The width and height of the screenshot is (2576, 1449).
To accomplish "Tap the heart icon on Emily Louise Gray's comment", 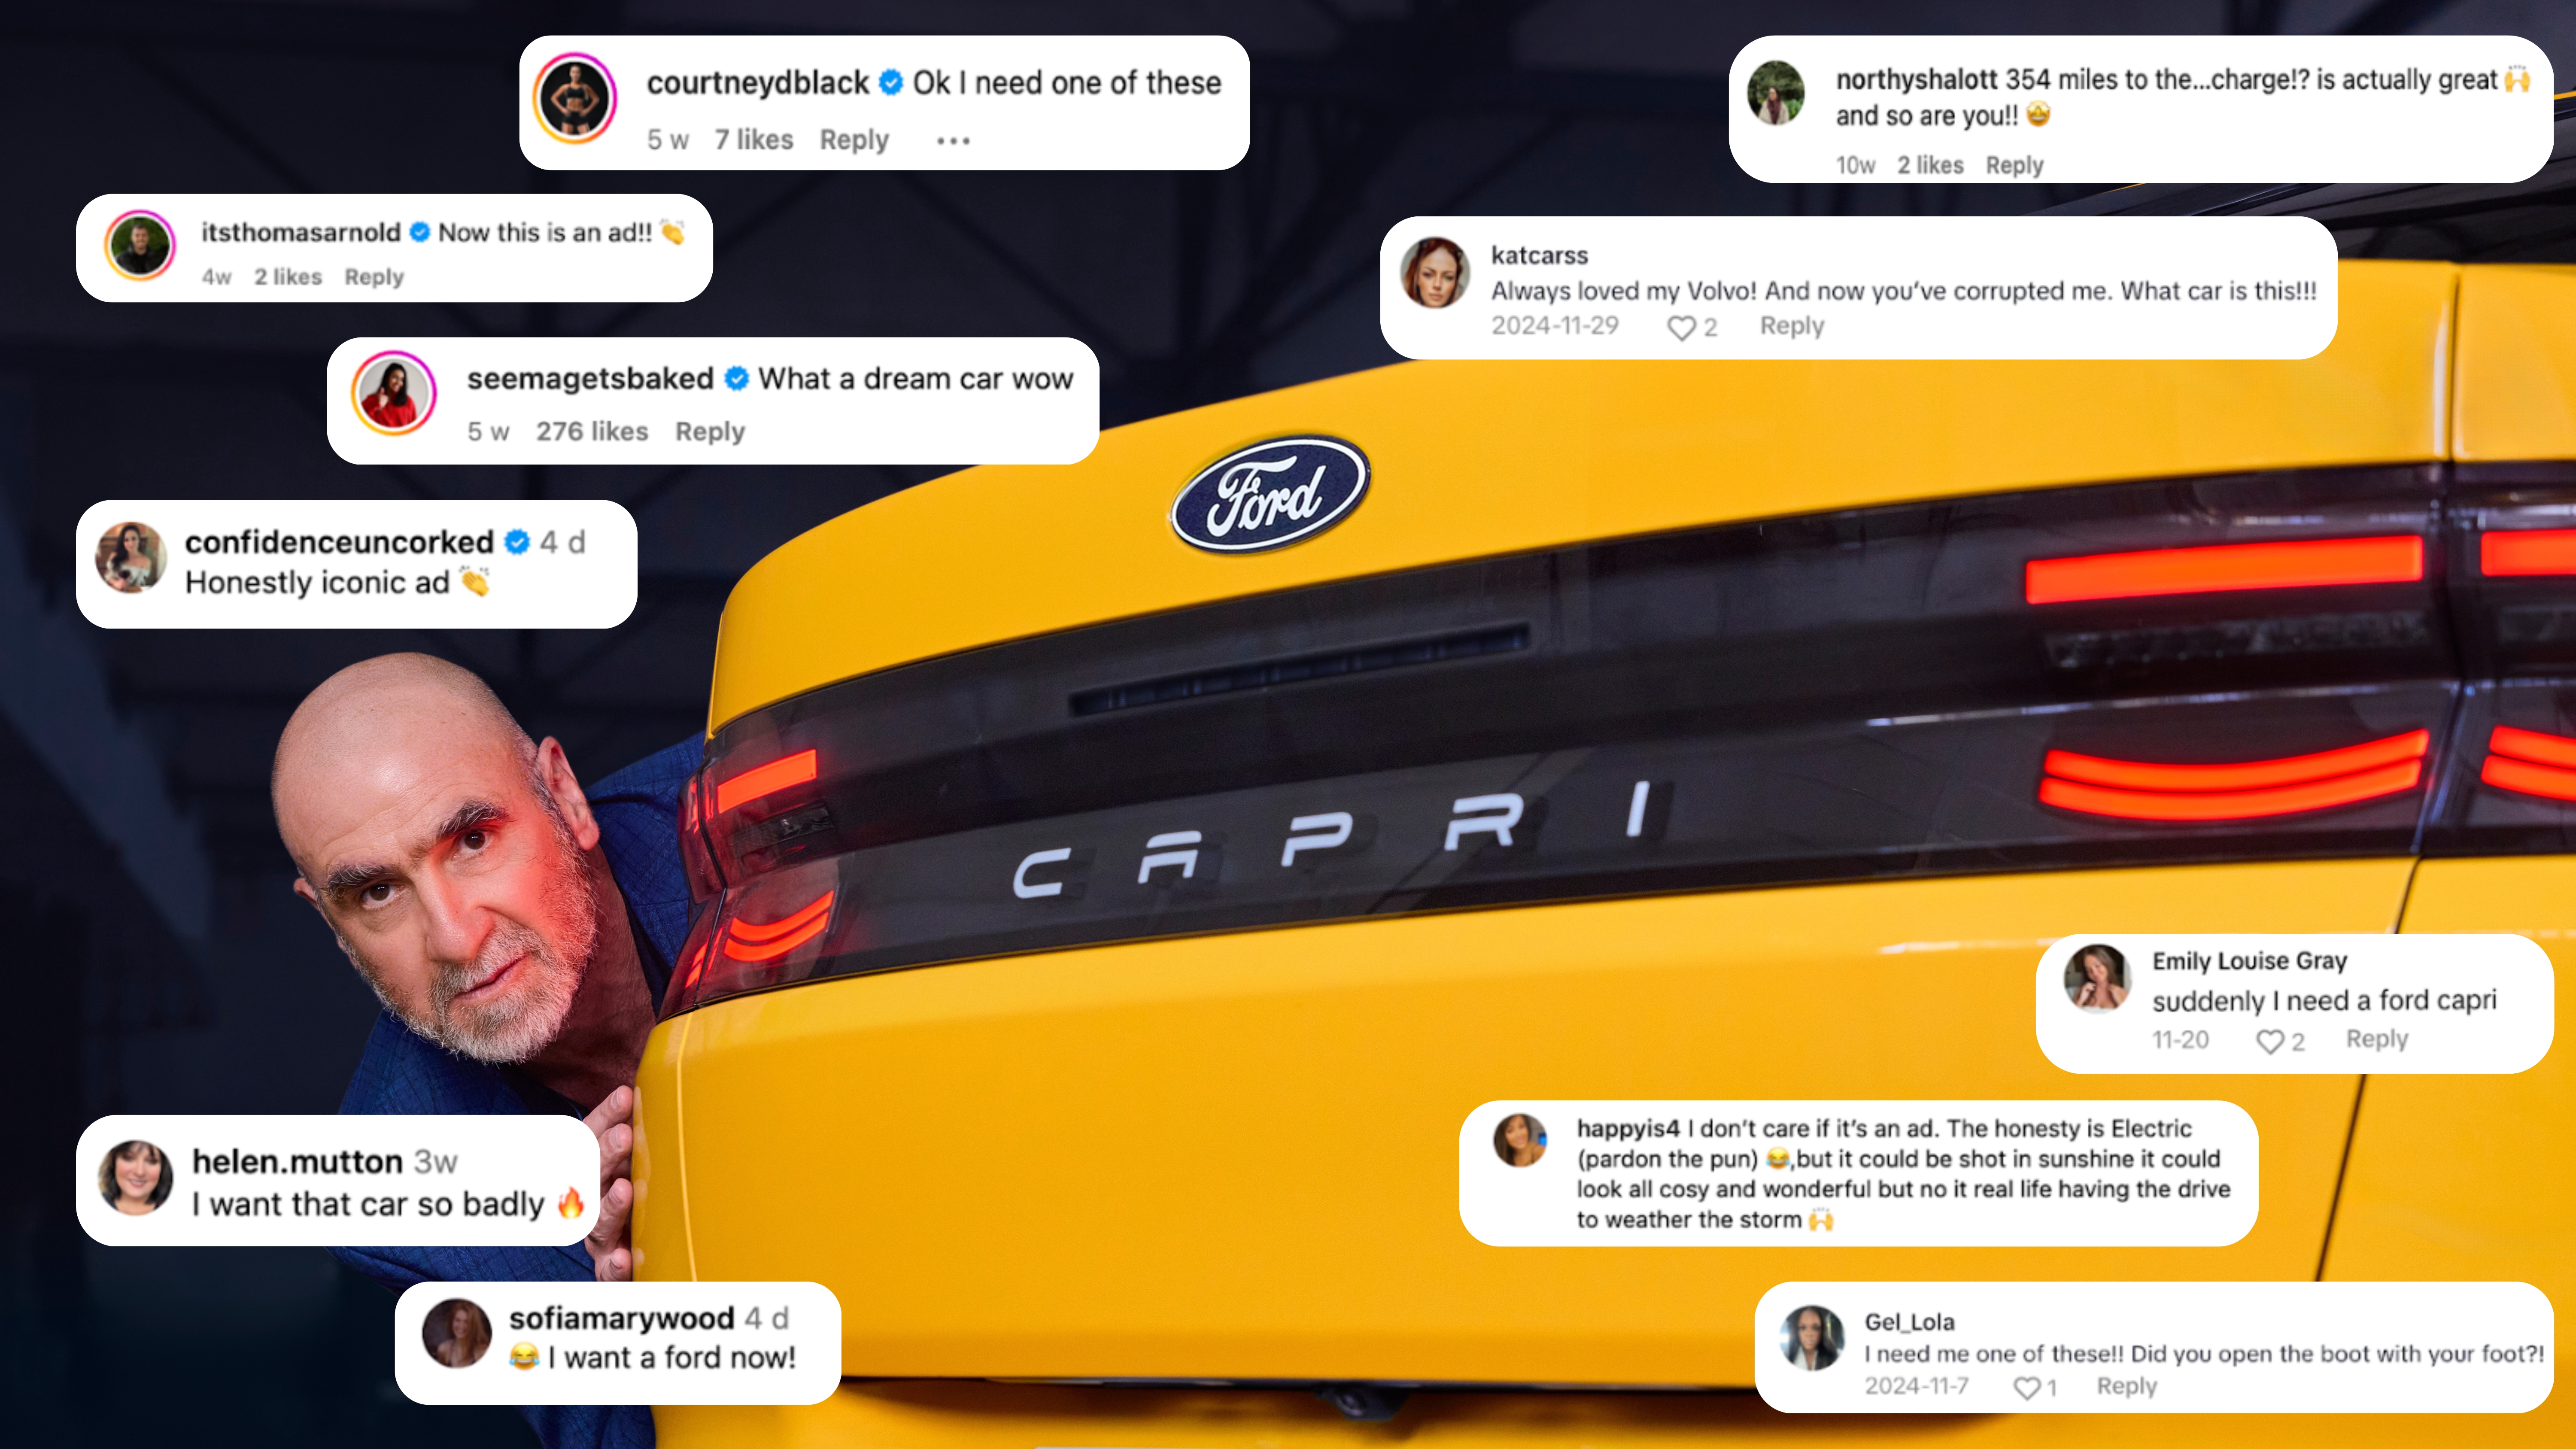I will pos(2269,1042).
